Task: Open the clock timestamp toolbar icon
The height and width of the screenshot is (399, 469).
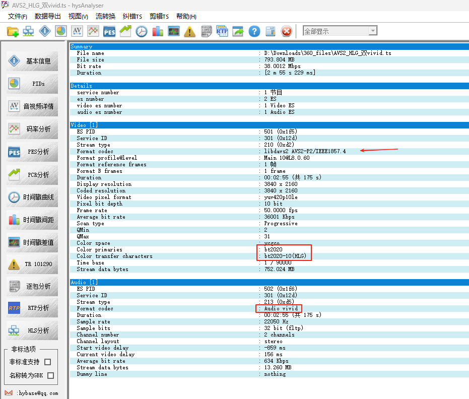Action: (142, 31)
